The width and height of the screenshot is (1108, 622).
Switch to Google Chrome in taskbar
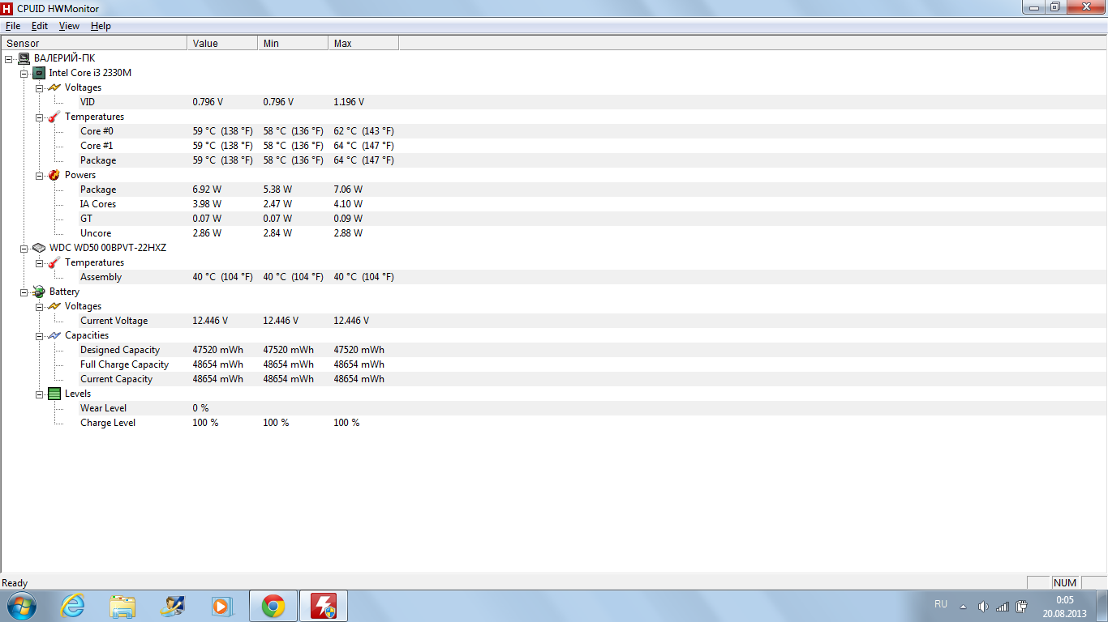[x=273, y=606]
